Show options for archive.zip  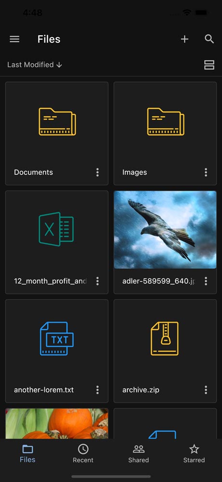[x=206, y=390]
